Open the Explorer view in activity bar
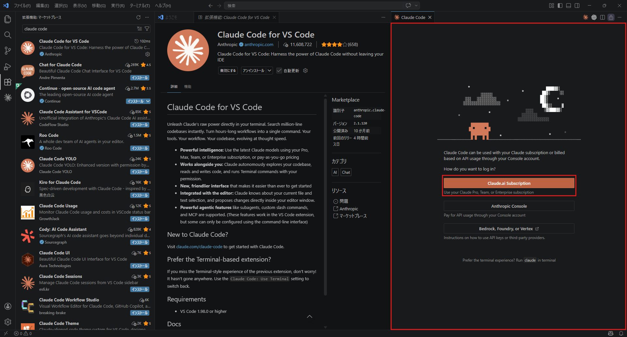627x337 pixels. click(8, 19)
